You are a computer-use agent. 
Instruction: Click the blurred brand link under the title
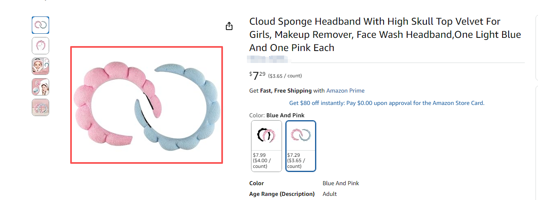(269, 59)
